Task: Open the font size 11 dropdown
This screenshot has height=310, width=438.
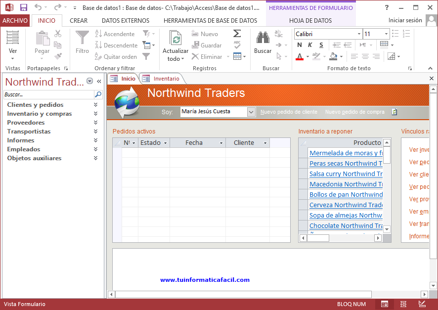Action: click(386, 34)
